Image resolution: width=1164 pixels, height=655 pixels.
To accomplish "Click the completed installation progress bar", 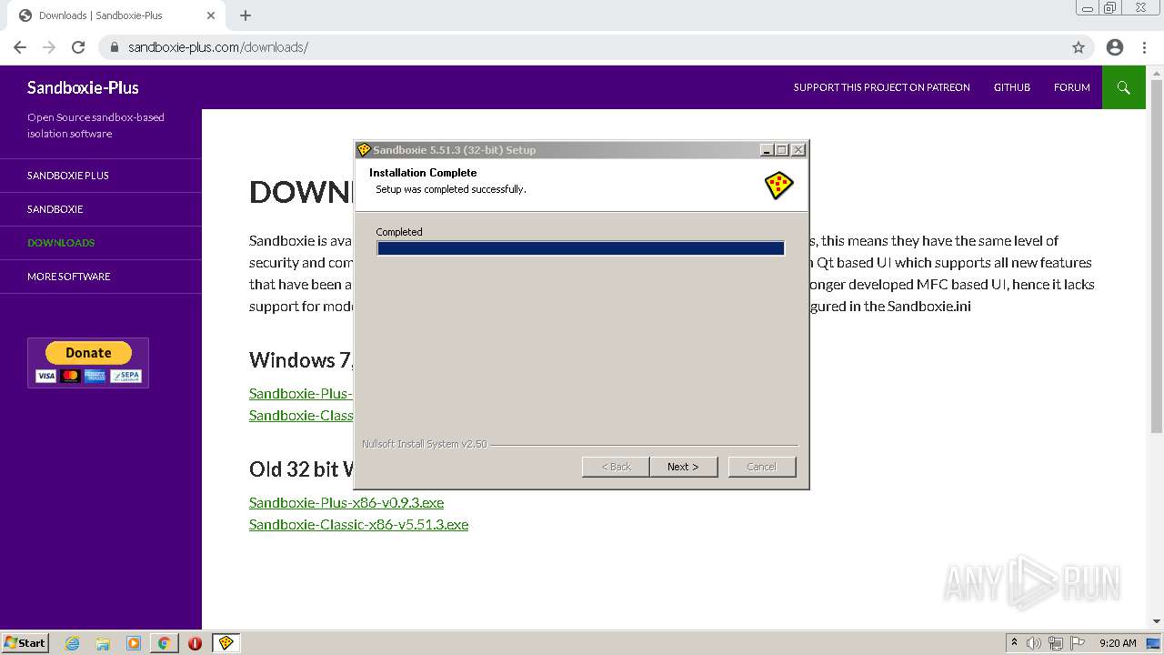I will (580, 248).
